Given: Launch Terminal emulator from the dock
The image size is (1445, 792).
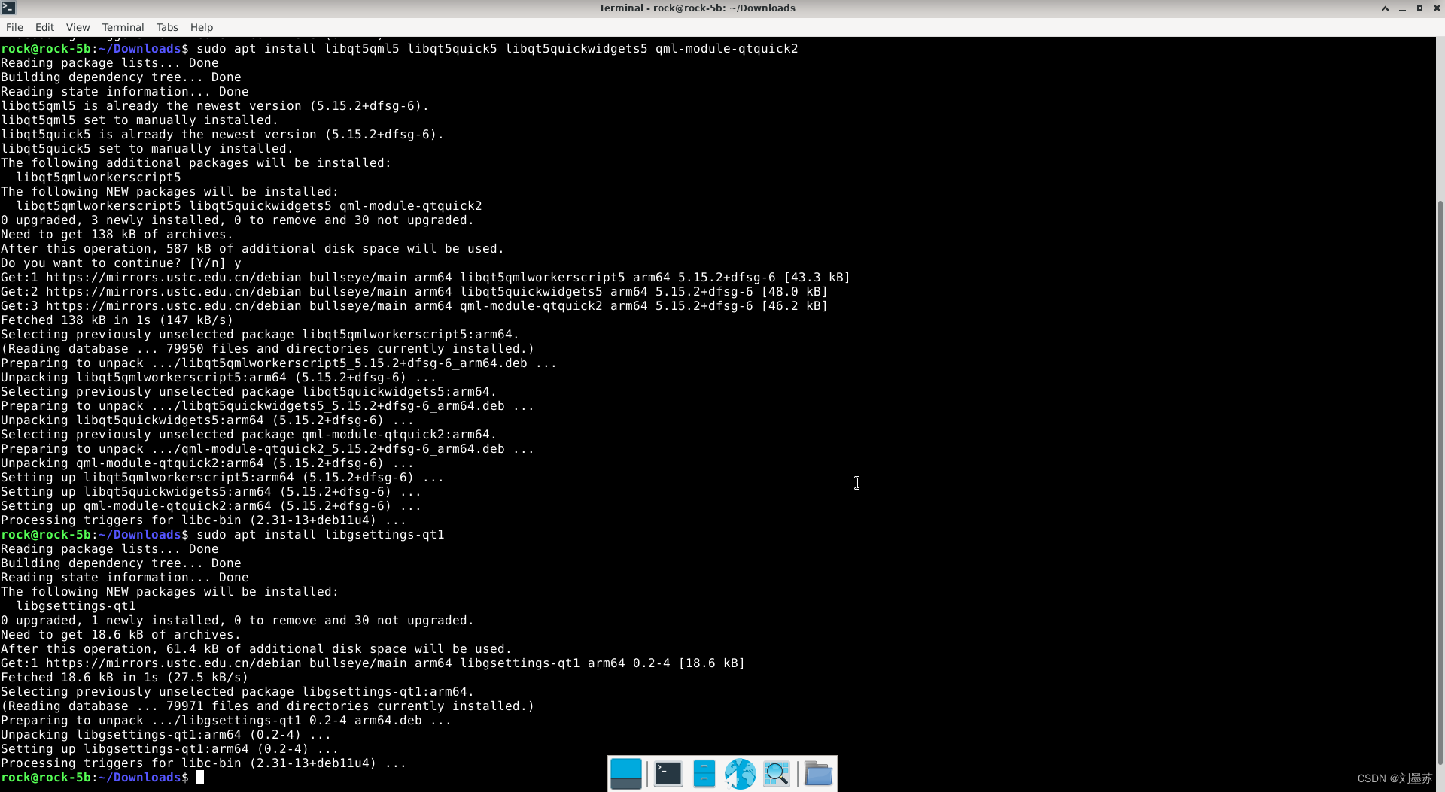Looking at the screenshot, I should click(x=668, y=774).
